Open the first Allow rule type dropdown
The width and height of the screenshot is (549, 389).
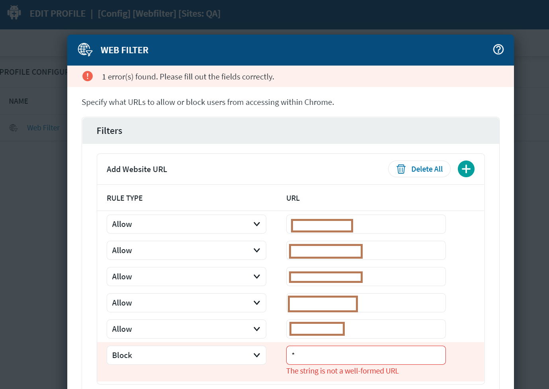(186, 224)
